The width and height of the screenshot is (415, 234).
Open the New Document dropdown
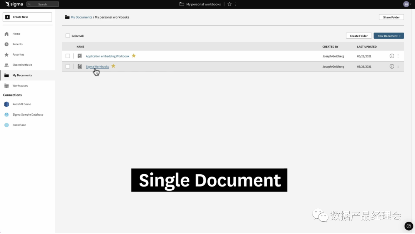pos(388,36)
